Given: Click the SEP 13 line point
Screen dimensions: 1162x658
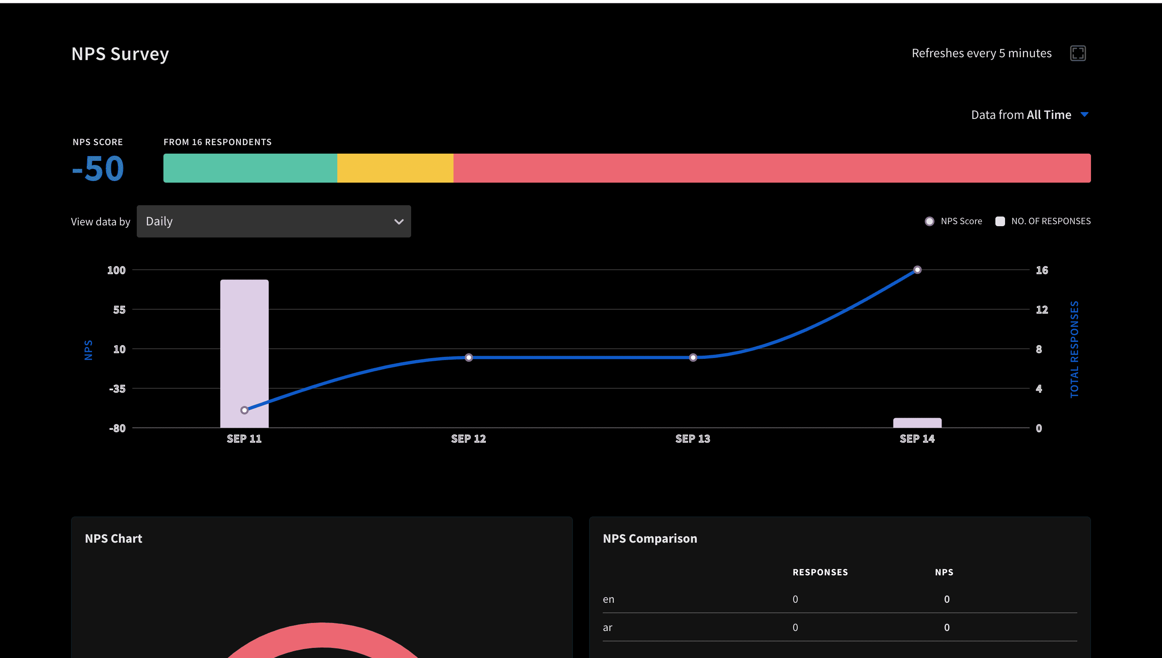Looking at the screenshot, I should tap(693, 358).
